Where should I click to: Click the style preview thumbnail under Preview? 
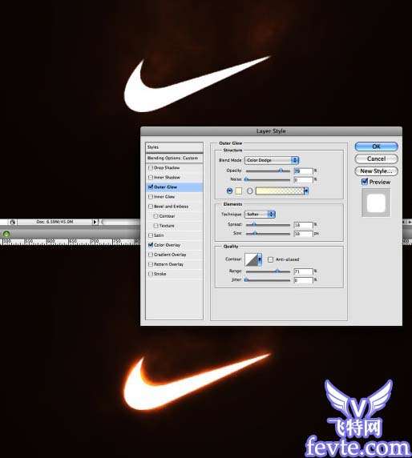376,203
